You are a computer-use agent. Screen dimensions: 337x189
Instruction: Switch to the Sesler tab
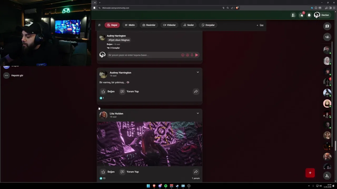coord(189,25)
